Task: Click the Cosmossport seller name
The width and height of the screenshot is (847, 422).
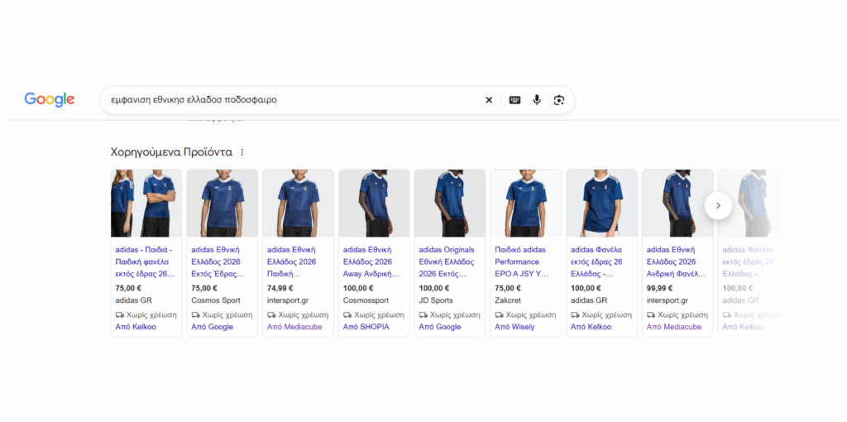Action: [366, 300]
